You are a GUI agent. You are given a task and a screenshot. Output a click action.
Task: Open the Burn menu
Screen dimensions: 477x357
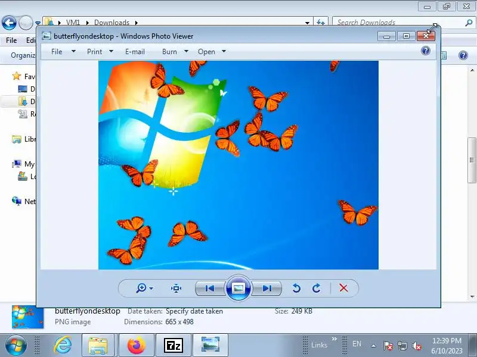169,52
